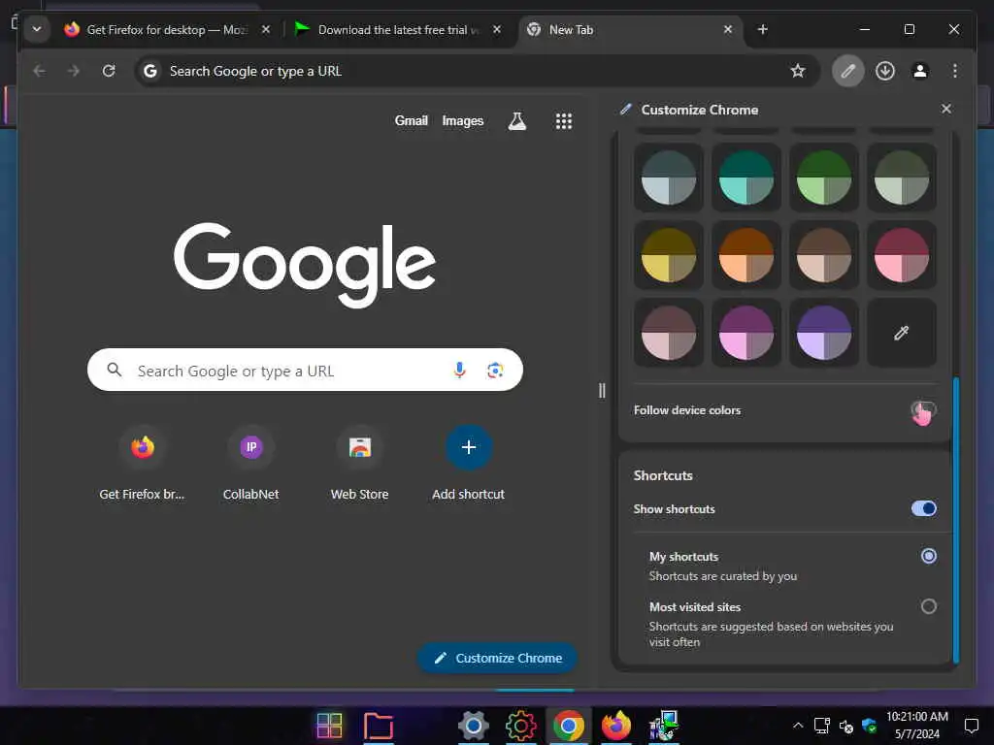Select the dusty mauve theme color swatch

click(x=668, y=333)
